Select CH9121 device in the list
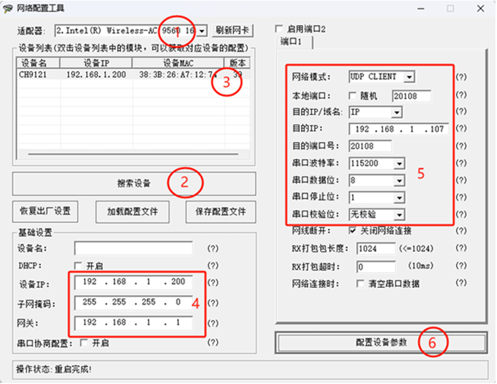 tap(33, 75)
